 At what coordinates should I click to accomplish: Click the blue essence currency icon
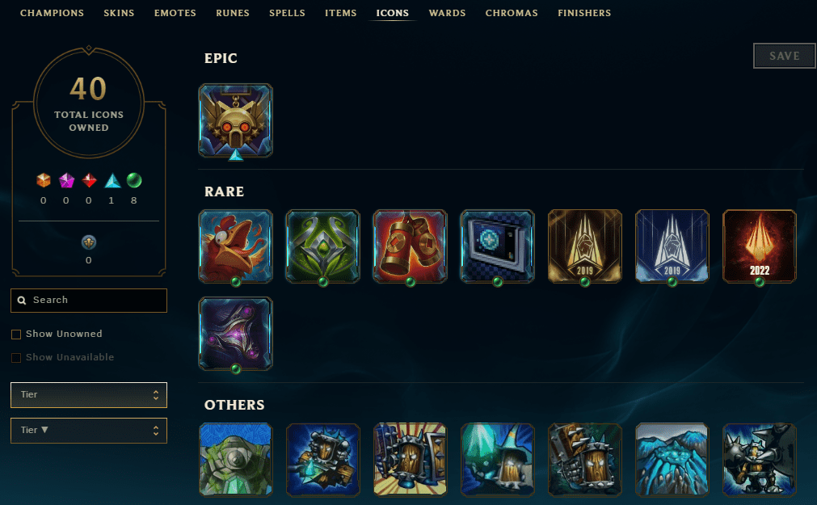click(x=89, y=242)
